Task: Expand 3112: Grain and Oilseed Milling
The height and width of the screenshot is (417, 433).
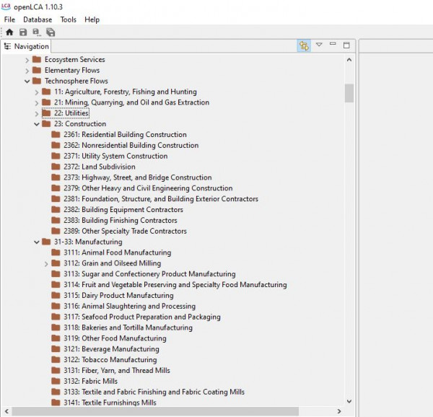Action: click(x=46, y=264)
